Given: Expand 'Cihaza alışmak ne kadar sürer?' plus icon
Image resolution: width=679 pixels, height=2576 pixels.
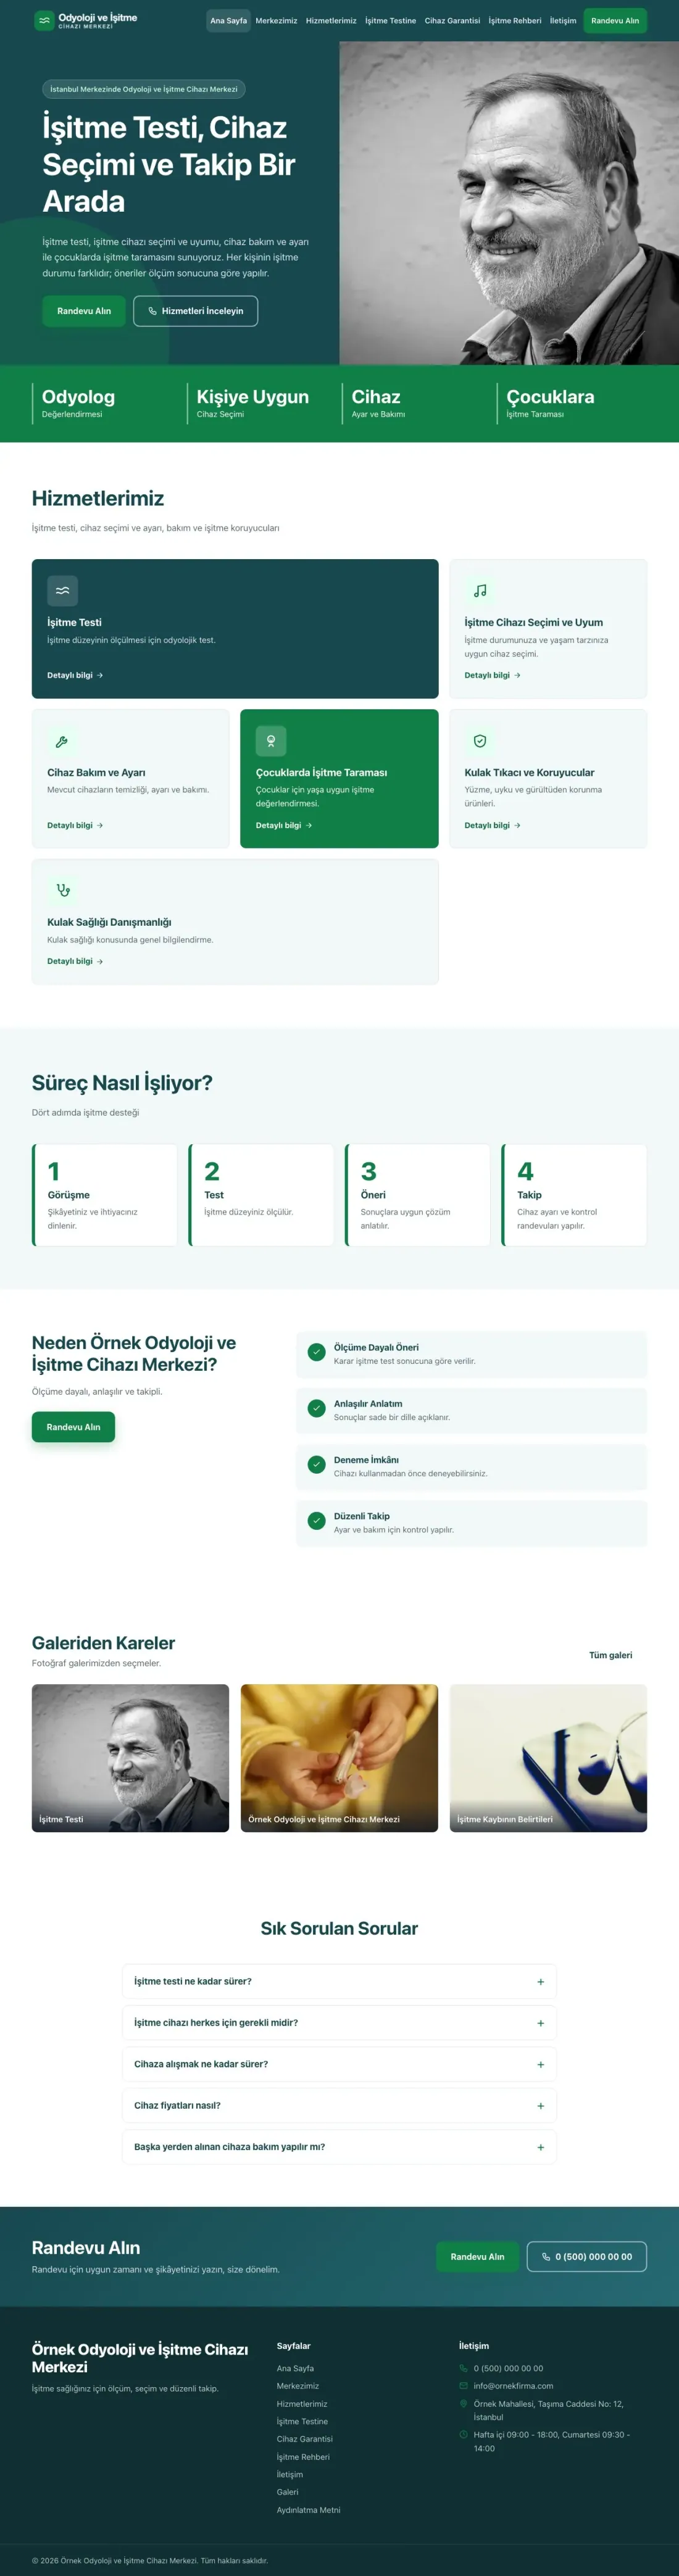Looking at the screenshot, I should (x=540, y=2064).
